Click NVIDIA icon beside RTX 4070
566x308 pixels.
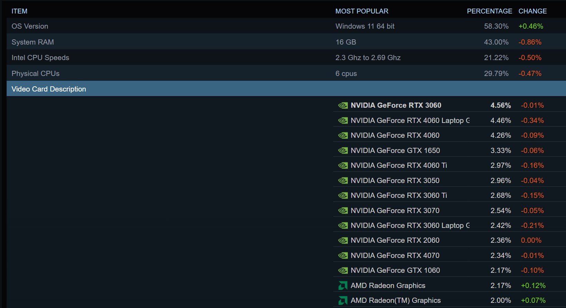tap(343, 256)
